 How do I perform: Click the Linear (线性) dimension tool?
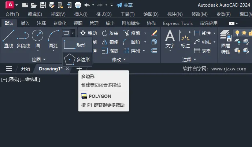coord(203,33)
